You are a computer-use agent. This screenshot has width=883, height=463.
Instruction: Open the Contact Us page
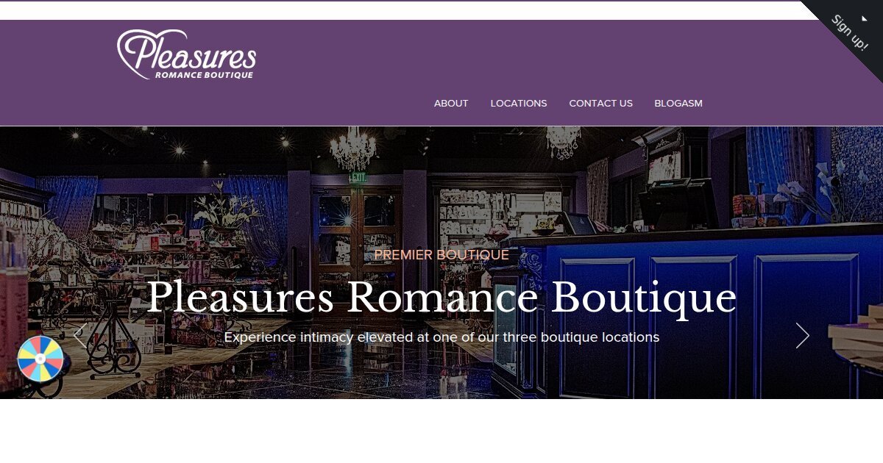600,104
